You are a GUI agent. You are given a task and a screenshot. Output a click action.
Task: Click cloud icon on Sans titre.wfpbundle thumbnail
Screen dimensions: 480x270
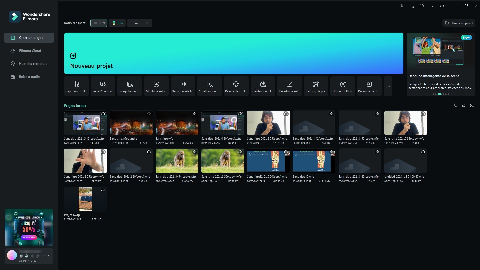click(x=149, y=114)
